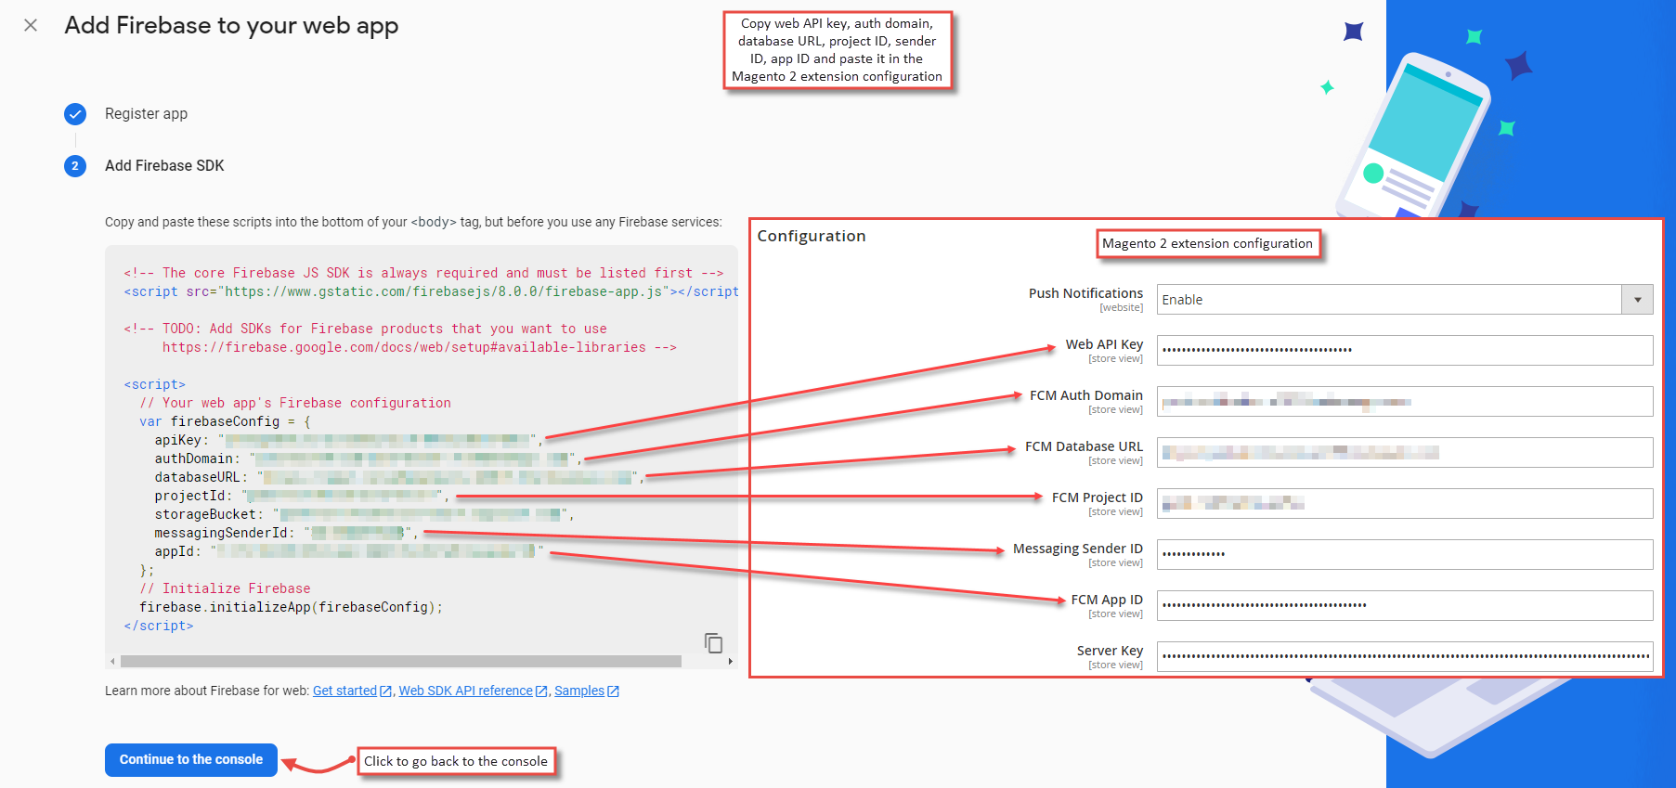Click the 'Add Firebase to your web app' title
The width and height of the screenshot is (1676, 788).
(231, 26)
